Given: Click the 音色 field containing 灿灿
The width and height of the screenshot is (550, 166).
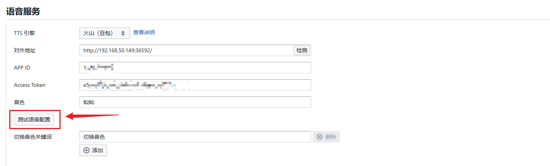Looking at the screenshot, I should 195,102.
